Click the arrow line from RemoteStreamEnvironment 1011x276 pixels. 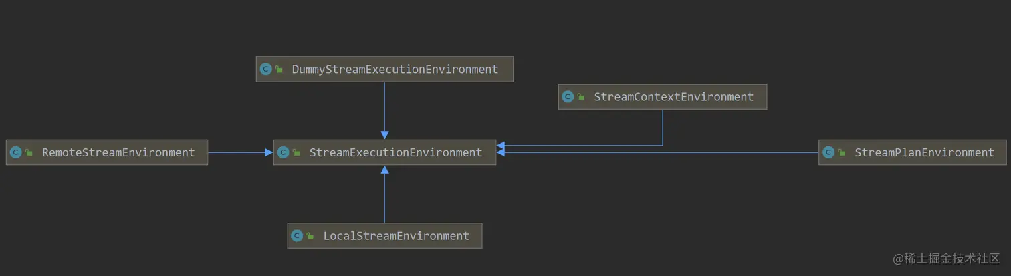(237, 152)
